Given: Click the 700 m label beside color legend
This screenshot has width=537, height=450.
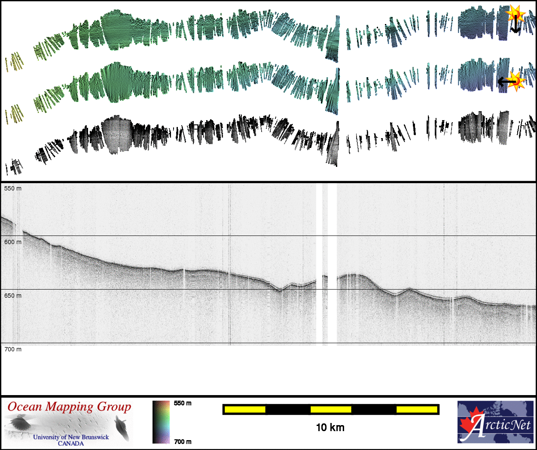Looking at the screenshot, I should [x=183, y=441].
